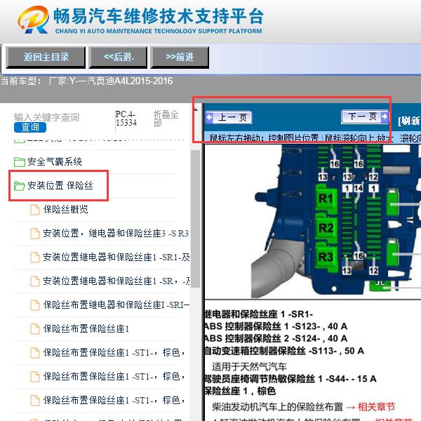Viewport: 421px width, 421px height.
Task: Click the page icon beside 继电器和保险丝座3 -S R3
Action: tap(35, 234)
